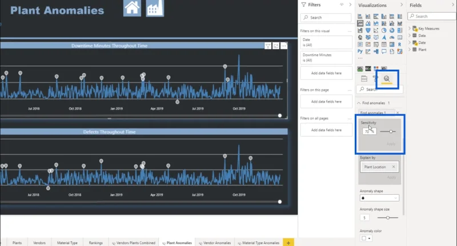Select the pie chart visualization icon

[384, 30]
